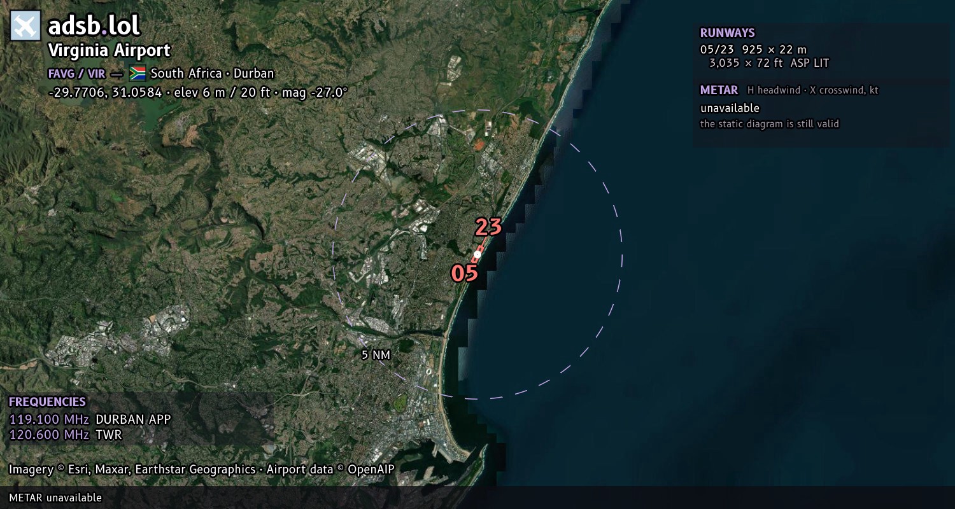The width and height of the screenshot is (955, 509).
Task: Click the white airport reference point dot
Action: point(478,254)
